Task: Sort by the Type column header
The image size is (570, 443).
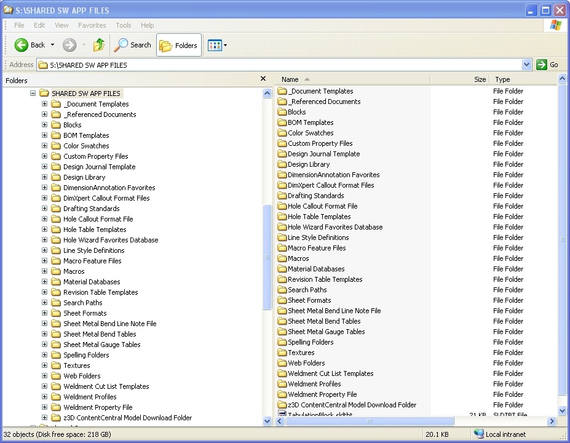Action: [x=523, y=79]
